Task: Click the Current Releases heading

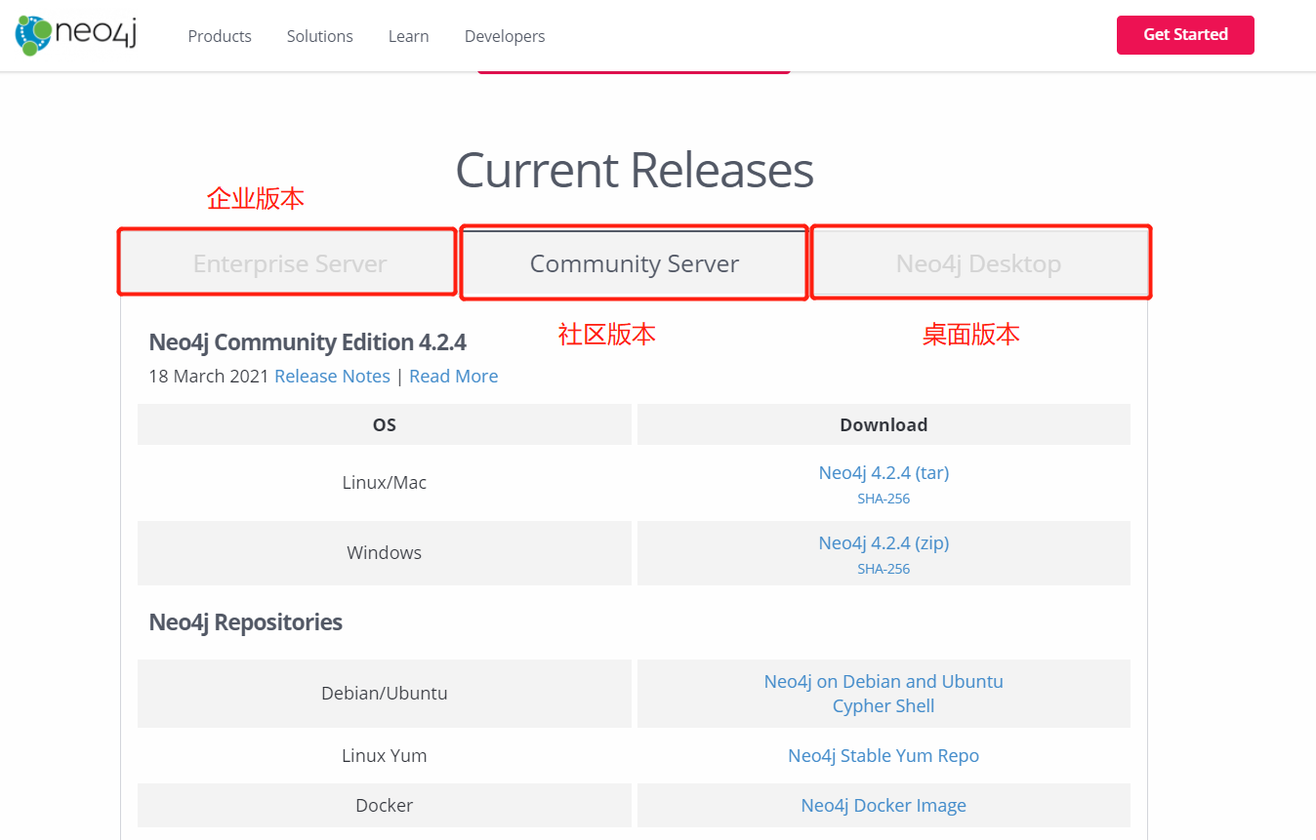Action: [x=635, y=170]
